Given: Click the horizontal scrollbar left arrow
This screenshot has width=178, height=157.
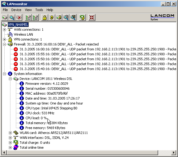Looking at the screenshot, I should pyautogui.click(x=4, y=153).
